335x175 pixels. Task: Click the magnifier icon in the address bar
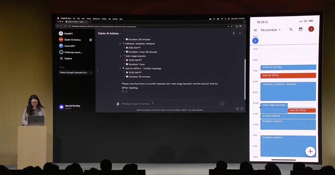[x=228, y=26]
